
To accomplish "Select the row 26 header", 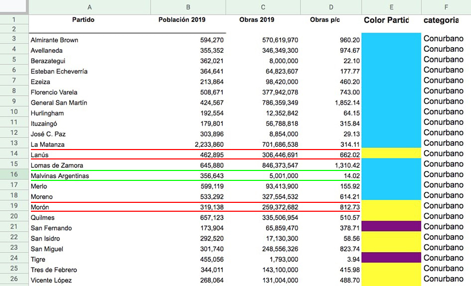I will click(14, 280).
